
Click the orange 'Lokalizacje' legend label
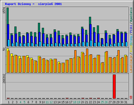tap(131, 64)
